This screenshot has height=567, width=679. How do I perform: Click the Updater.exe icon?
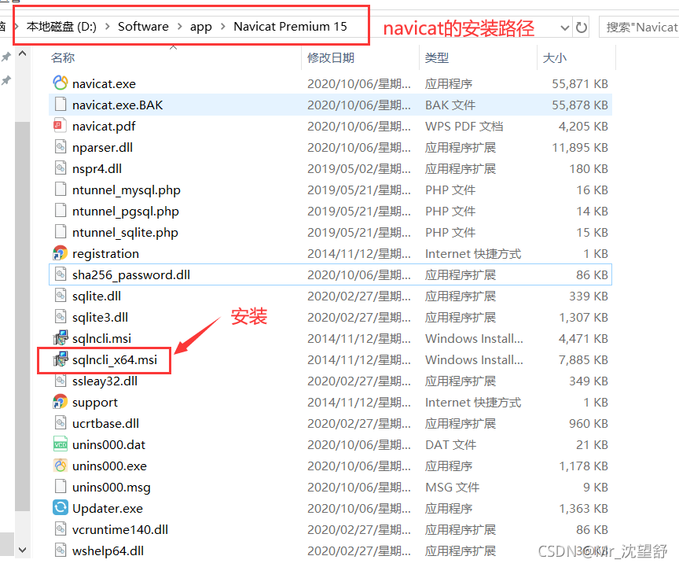61,508
